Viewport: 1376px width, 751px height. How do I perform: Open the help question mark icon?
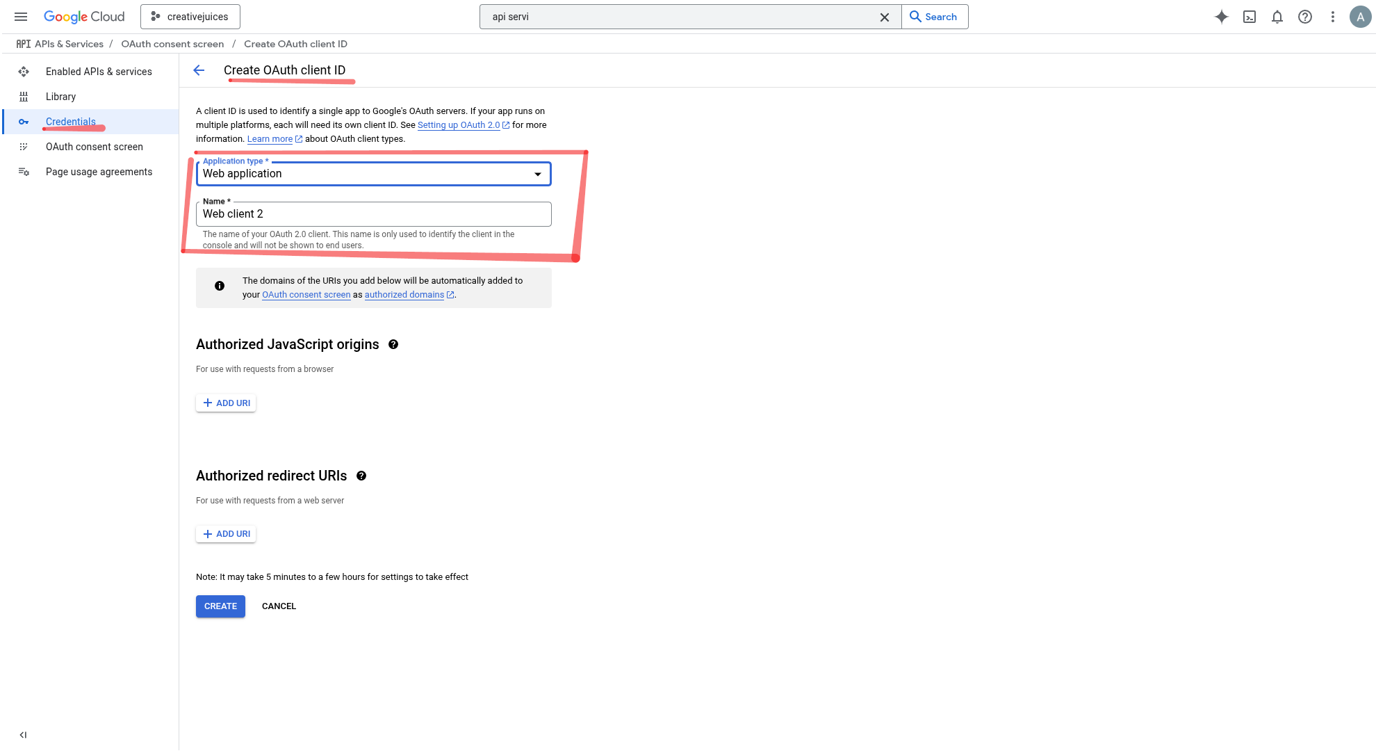pyautogui.click(x=1305, y=17)
